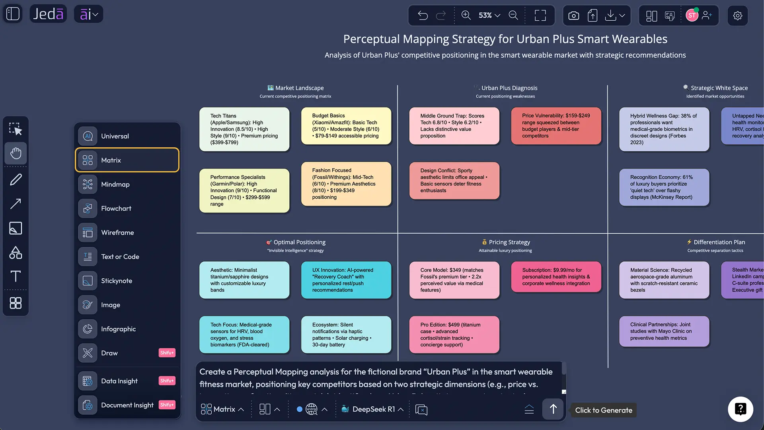Select the Performance Specialists sticky note
Screen dimensions: 764x430
click(x=244, y=191)
